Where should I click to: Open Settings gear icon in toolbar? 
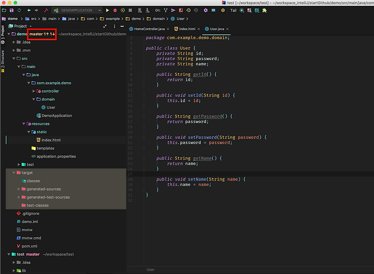[206, 10]
